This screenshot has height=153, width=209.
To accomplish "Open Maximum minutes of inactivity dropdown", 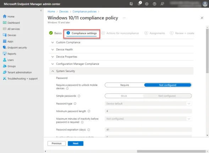I will click(x=148, y=119).
